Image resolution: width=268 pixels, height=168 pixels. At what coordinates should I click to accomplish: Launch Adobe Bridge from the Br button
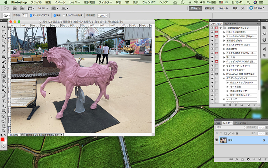(x=15, y=8)
